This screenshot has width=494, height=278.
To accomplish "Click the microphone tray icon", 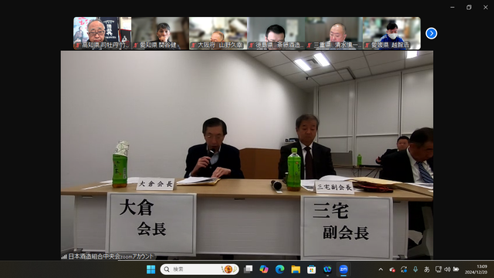I will (415, 270).
